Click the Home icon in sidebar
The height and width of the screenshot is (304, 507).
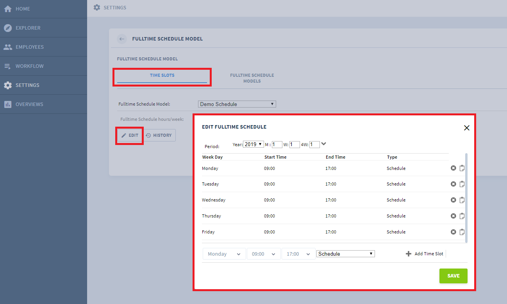pos(7,9)
